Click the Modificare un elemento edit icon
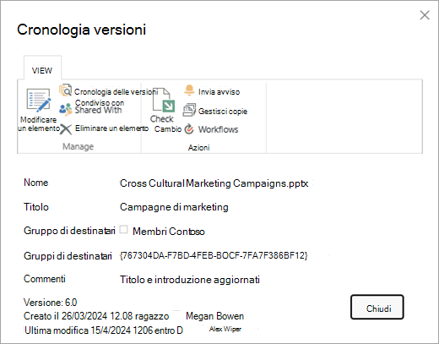Viewport: 439px width, 344px height. tap(39, 100)
